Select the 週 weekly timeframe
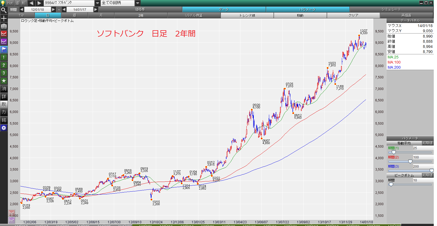Viewport: 437px width, 226px height. coord(75,15)
